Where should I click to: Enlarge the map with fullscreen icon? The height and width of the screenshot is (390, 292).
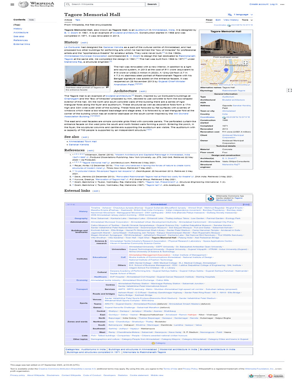pyautogui.click(x=245, y=63)
